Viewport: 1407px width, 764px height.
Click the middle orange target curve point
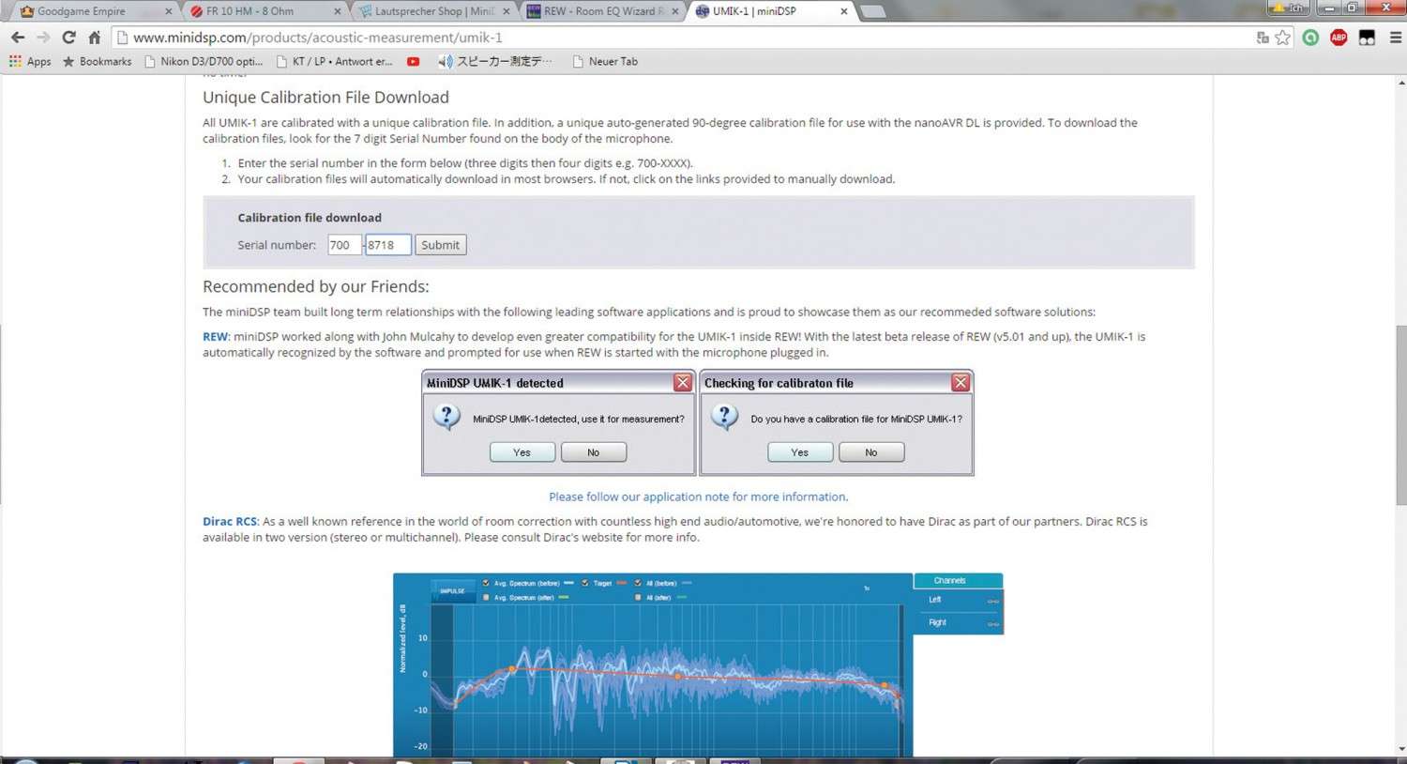677,676
